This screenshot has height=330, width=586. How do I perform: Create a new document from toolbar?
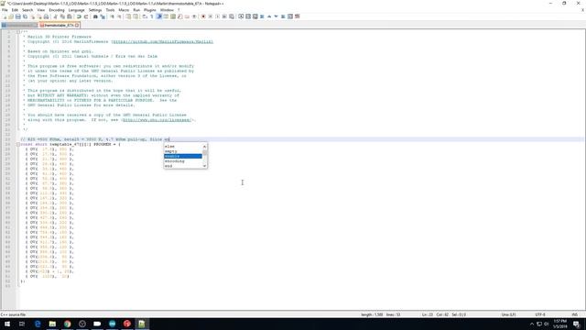[5, 16]
